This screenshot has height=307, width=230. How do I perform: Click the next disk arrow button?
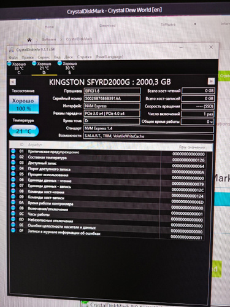click(x=211, y=81)
